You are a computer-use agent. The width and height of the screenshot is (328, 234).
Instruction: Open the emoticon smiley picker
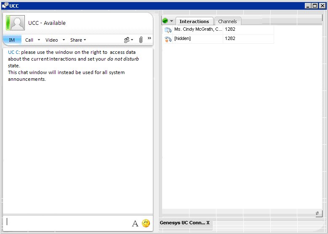pyautogui.click(x=146, y=223)
